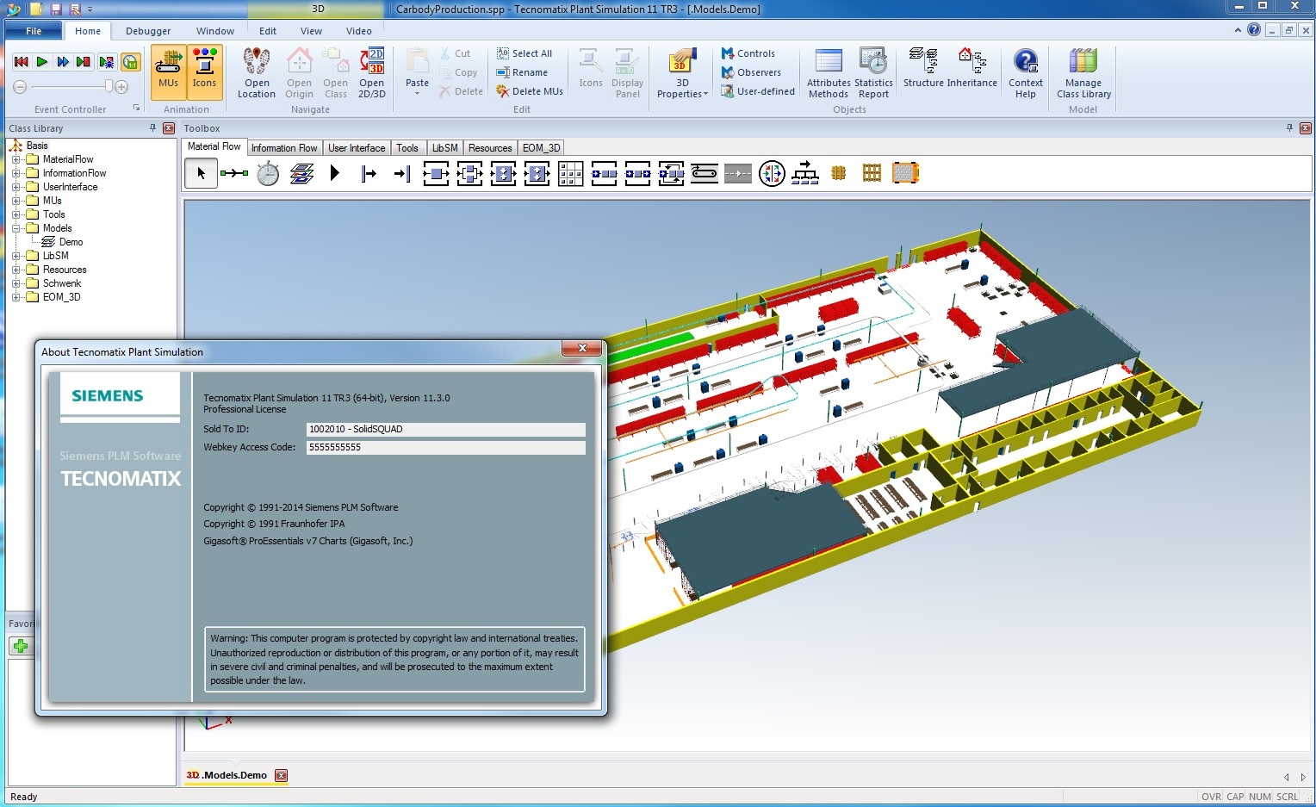
Task: Open Context Help
Action: 1026,72
